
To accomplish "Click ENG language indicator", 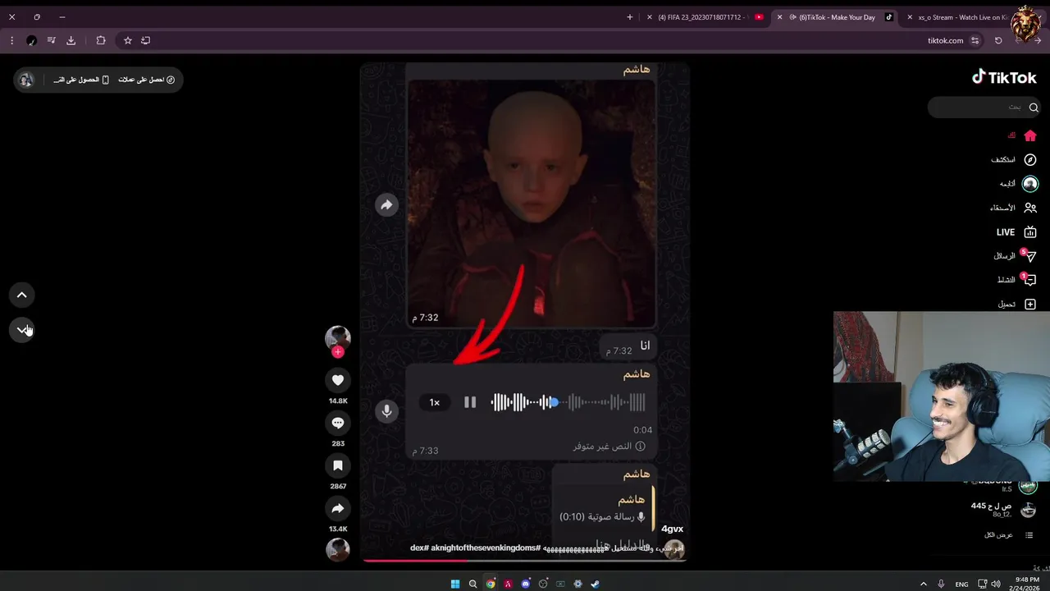I will [961, 584].
